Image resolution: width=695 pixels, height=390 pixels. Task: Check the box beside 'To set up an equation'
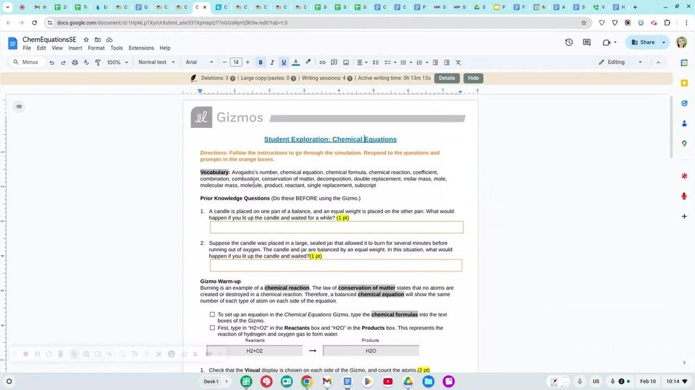pyautogui.click(x=213, y=315)
